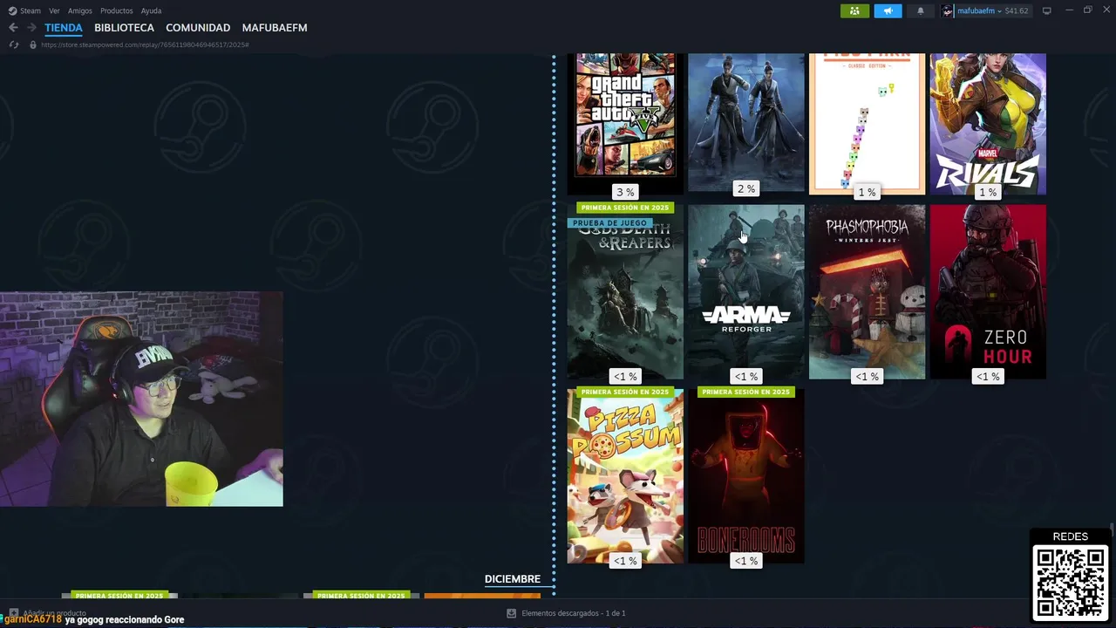Screen dimensions: 1116x628
Task: Click the PRUEBA DE JUEGO tag
Action: (609, 223)
